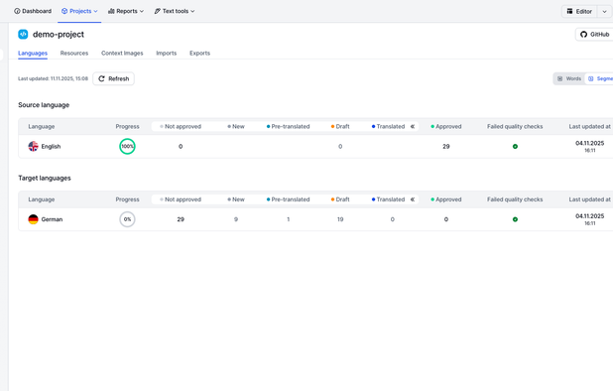Switch statistics to Words
The height and width of the screenshot is (391, 613).
pyautogui.click(x=569, y=78)
